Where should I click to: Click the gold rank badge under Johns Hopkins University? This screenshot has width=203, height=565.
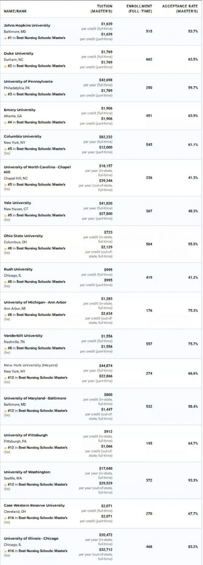(5, 38)
